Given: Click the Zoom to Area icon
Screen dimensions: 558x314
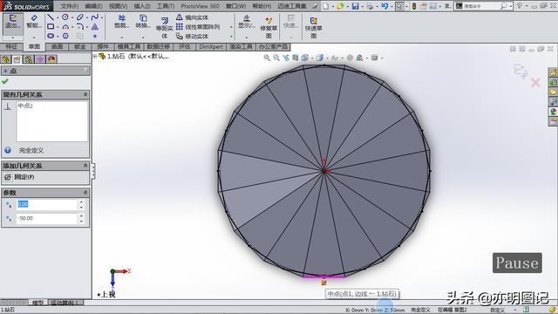Looking at the screenshot, I should pos(276,58).
